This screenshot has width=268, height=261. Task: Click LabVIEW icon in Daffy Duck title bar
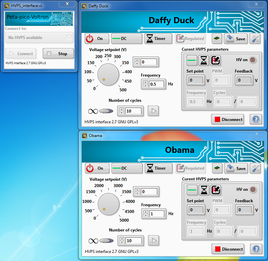[84, 6]
